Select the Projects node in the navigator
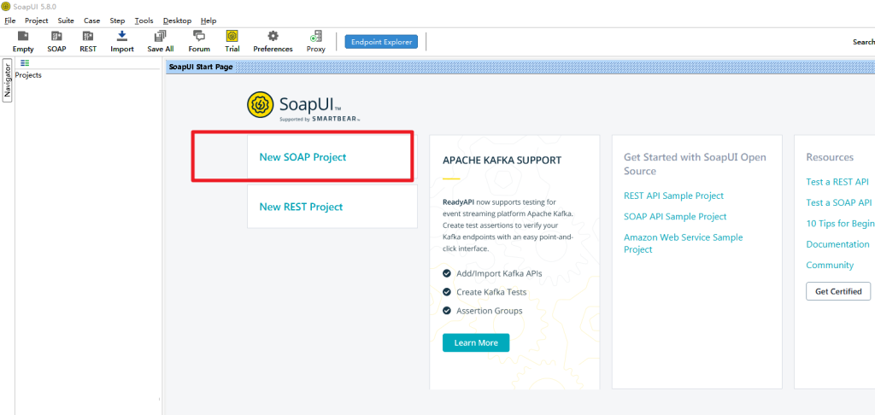The image size is (875, 415). pyautogui.click(x=28, y=75)
